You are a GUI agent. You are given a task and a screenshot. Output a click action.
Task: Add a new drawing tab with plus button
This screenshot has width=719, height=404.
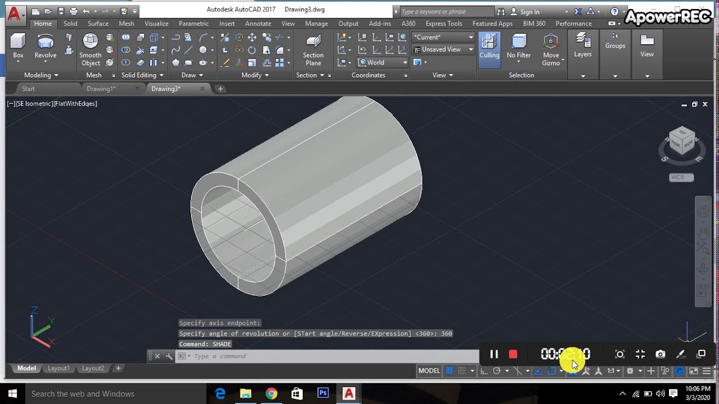point(220,89)
